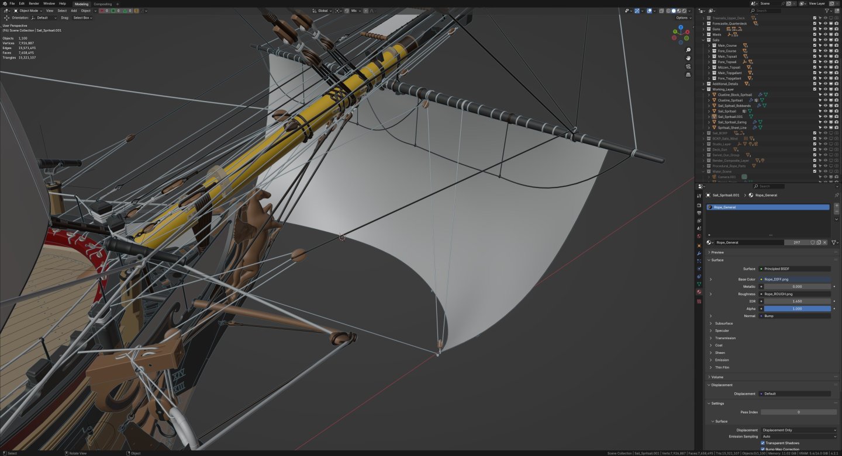Hide Clueline_Spritsail with eye icon
The width and height of the screenshot is (842, 456).
pyautogui.click(x=825, y=100)
